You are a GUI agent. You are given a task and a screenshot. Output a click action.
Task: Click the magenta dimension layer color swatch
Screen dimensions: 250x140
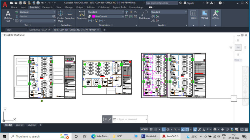click(x=93, y=16)
